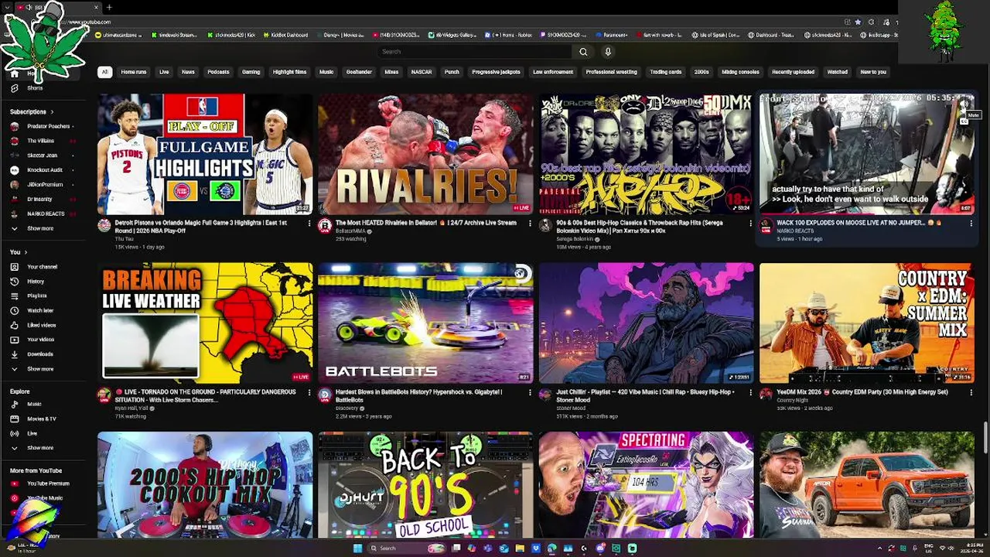Play the Pistons vs Magic highlights thumbnail
990x557 pixels.
pyautogui.click(x=205, y=154)
